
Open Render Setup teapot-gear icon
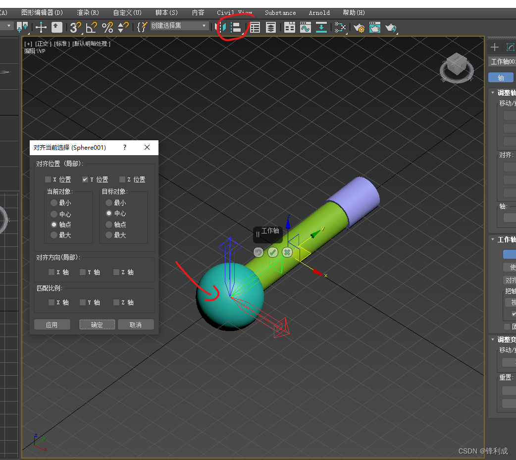[x=359, y=28]
